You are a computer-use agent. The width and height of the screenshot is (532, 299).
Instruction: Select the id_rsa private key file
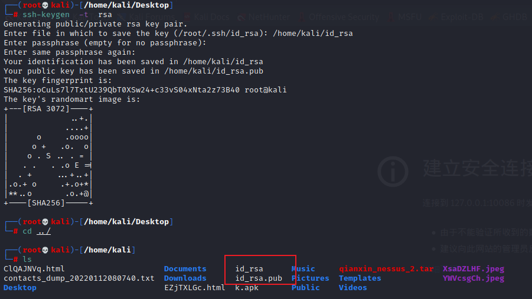tap(249, 269)
